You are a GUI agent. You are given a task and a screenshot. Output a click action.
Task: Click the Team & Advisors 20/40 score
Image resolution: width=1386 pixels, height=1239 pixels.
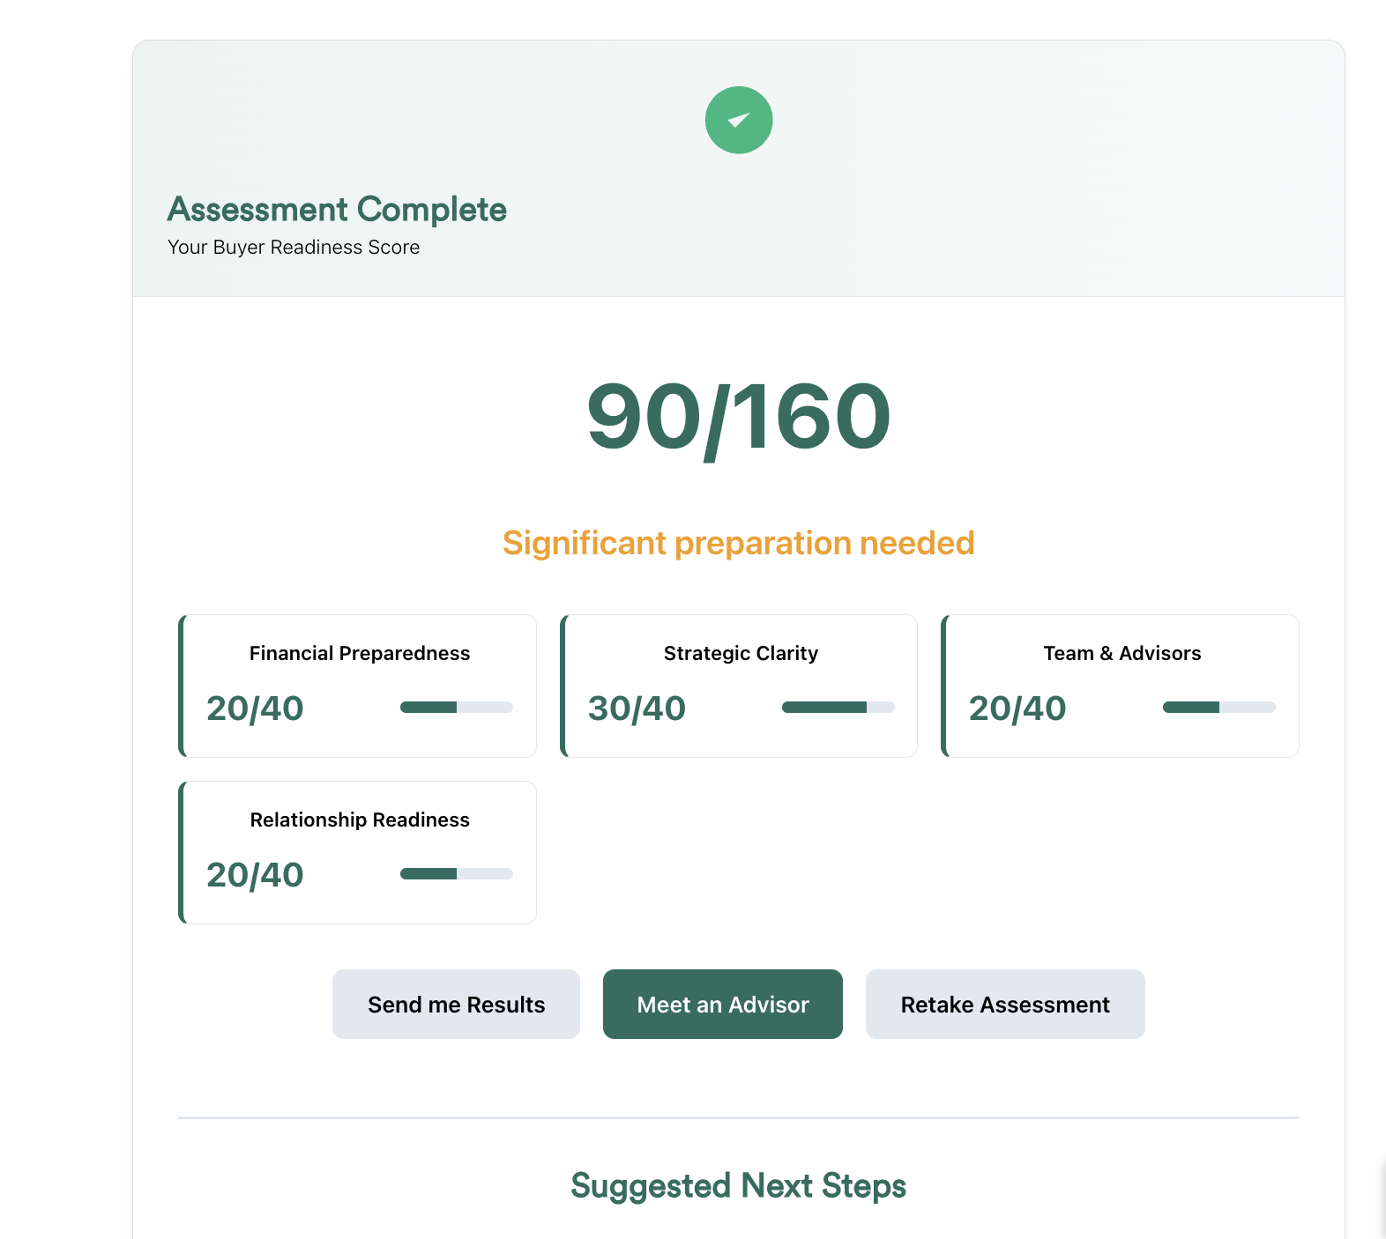pyautogui.click(x=1017, y=709)
